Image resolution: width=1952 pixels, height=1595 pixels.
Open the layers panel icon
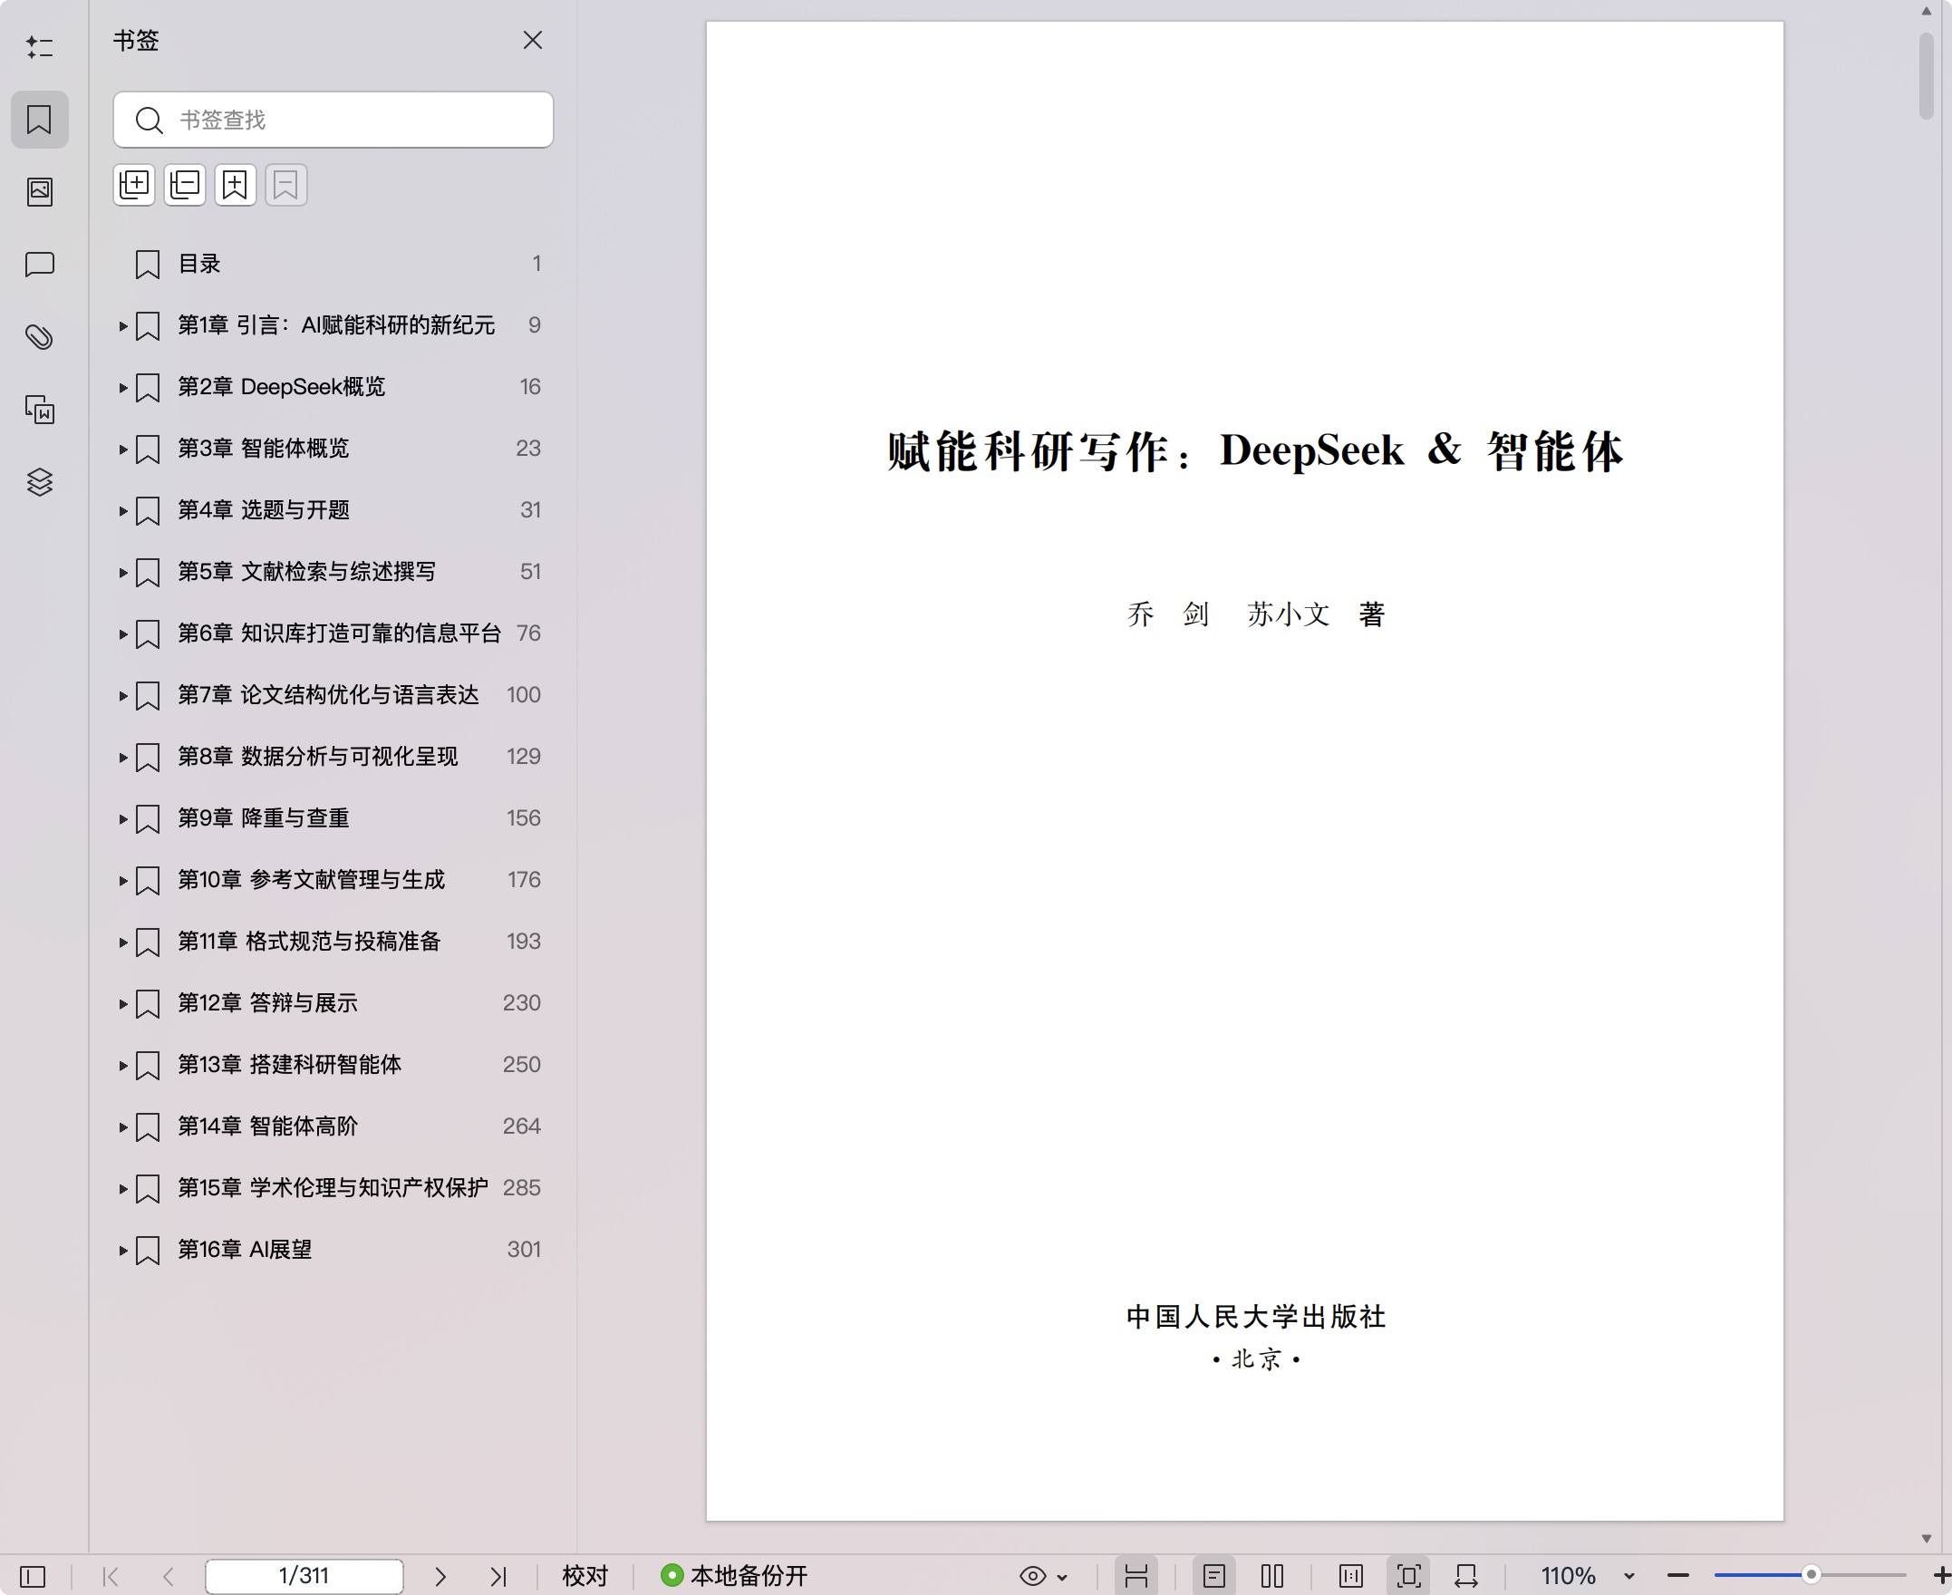pos(40,482)
